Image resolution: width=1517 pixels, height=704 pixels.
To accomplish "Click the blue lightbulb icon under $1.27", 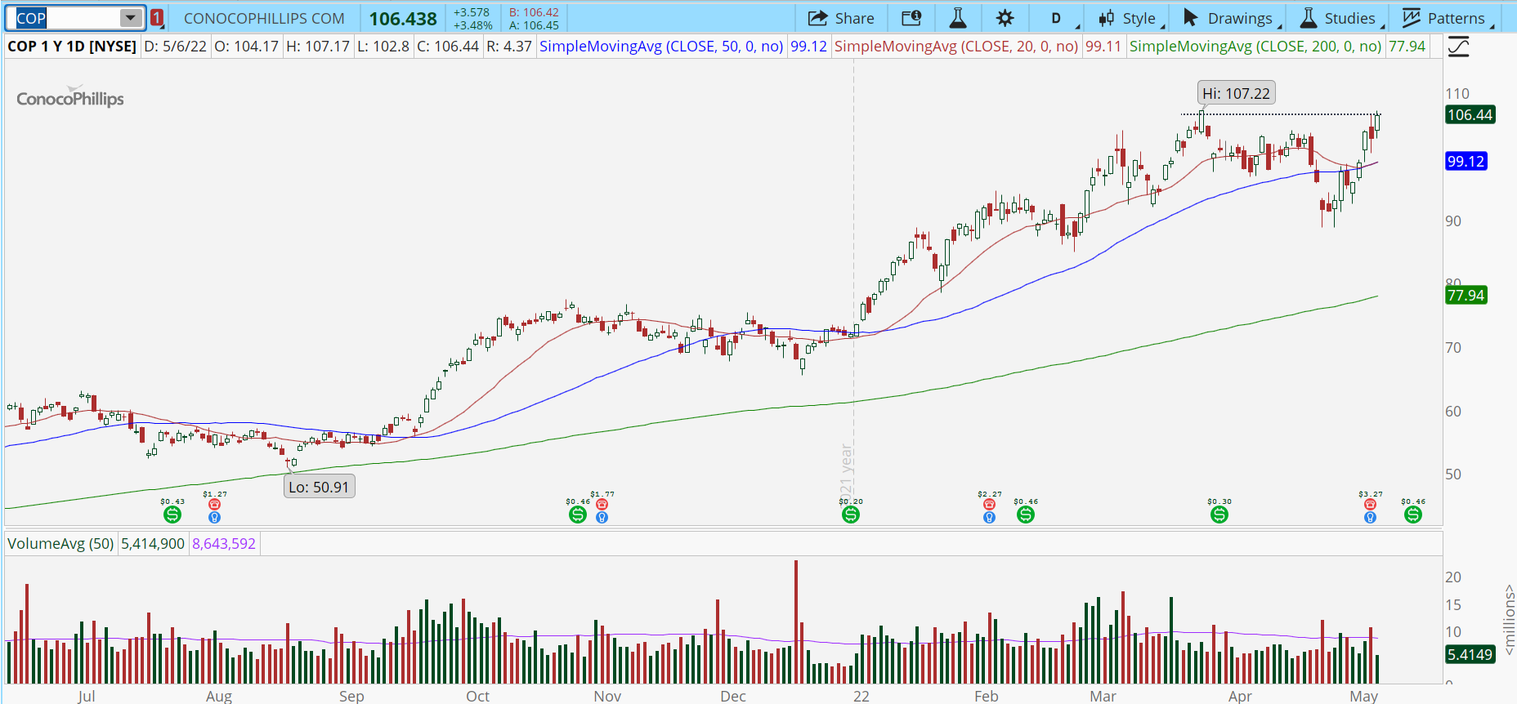I will 214,517.
